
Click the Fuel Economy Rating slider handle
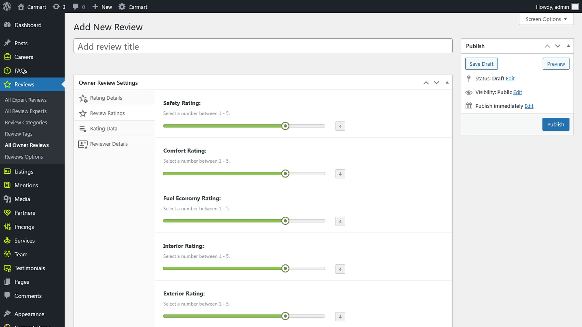285,221
